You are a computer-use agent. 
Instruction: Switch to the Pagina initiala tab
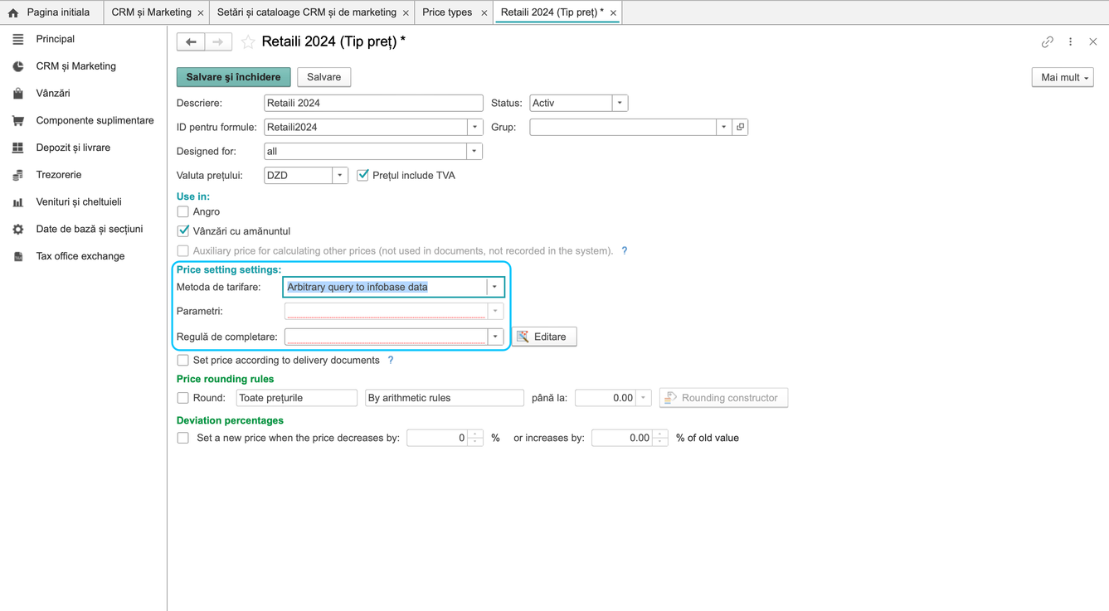click(50, 12)
